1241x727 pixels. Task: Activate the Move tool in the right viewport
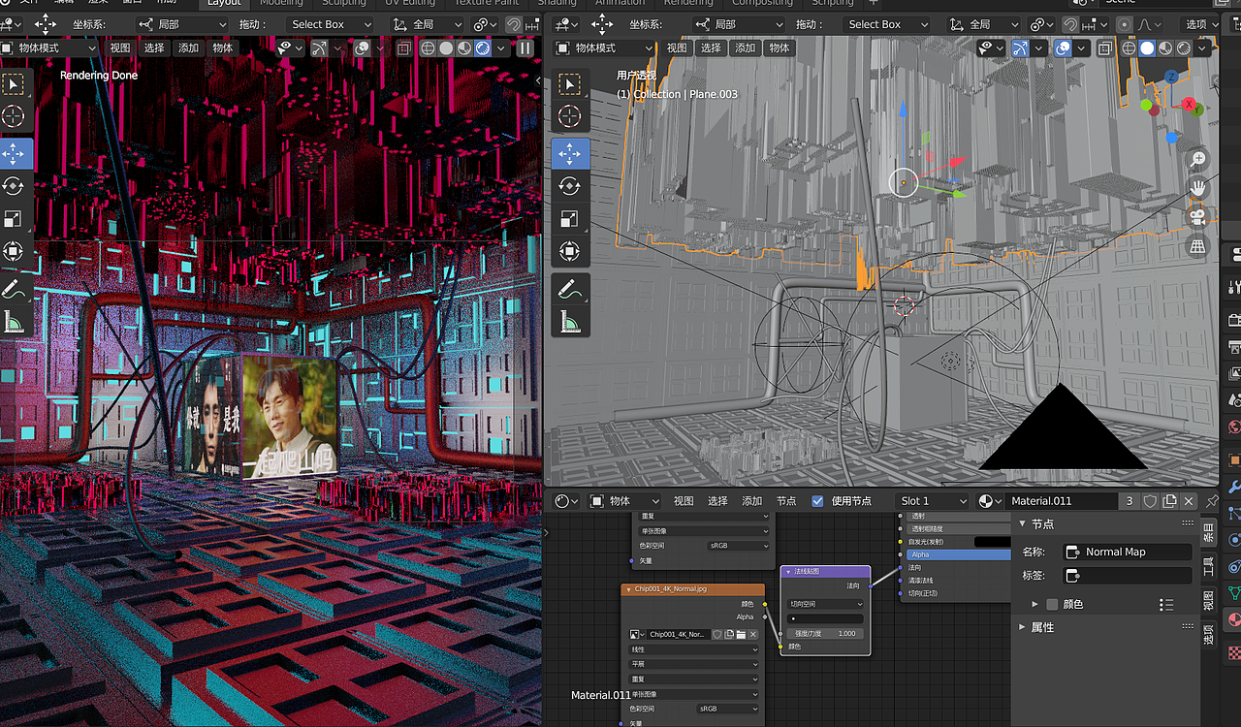569,153
